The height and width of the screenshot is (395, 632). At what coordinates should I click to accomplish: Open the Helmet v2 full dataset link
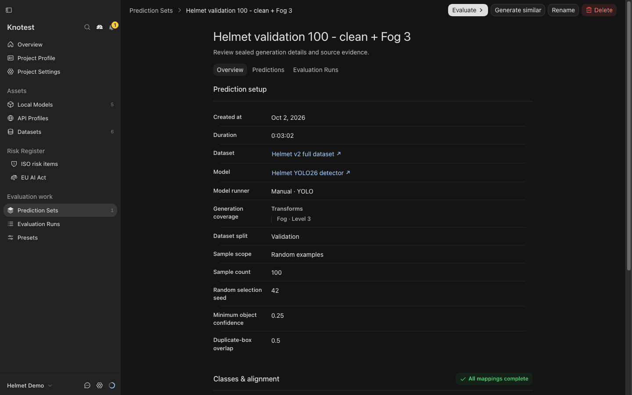[x=306, y=154]
